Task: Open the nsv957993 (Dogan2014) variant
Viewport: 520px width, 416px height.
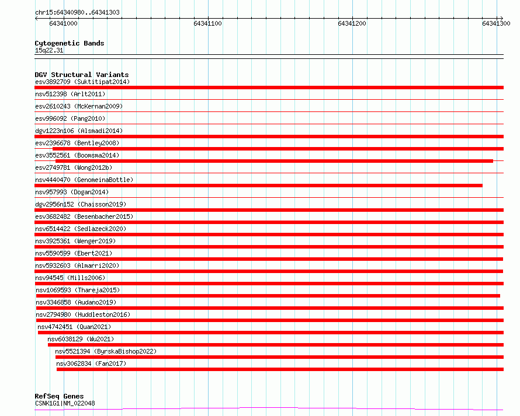Action: (x=72, y=192)
